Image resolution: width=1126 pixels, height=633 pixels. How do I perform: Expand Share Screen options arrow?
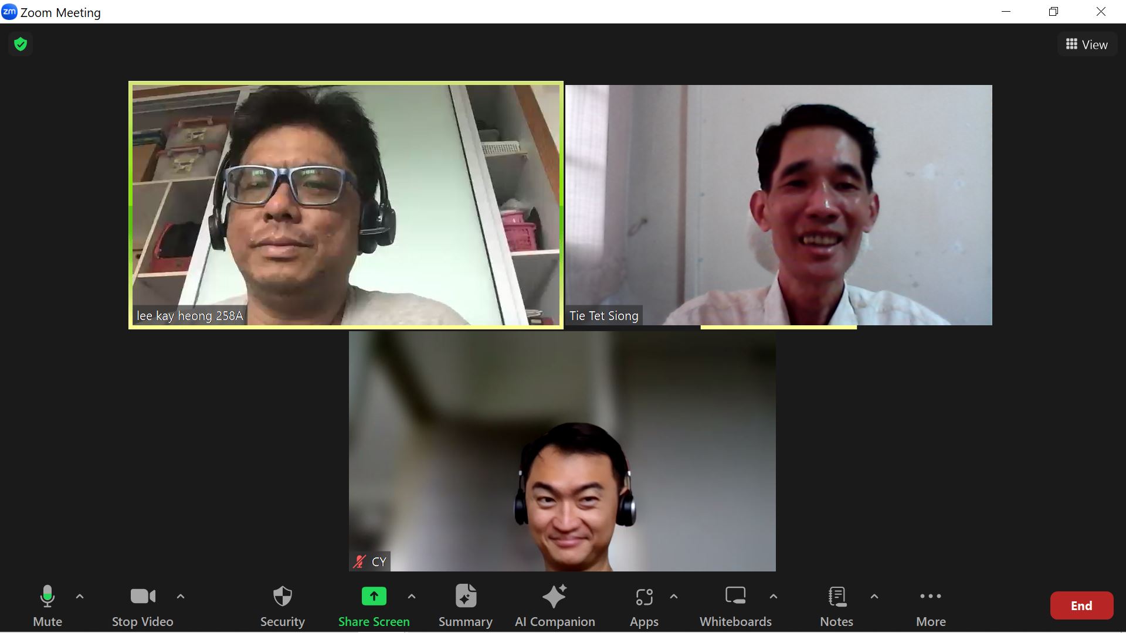(412, 597)
